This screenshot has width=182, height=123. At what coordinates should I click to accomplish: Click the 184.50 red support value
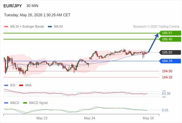(x=167, y=71)
